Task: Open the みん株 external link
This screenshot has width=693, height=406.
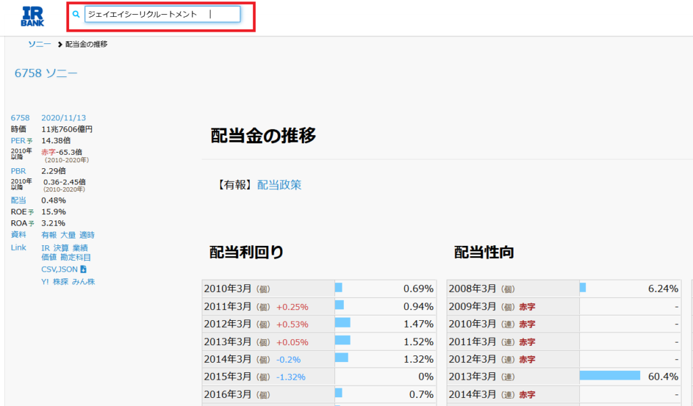Action: (x=83, y=282)
